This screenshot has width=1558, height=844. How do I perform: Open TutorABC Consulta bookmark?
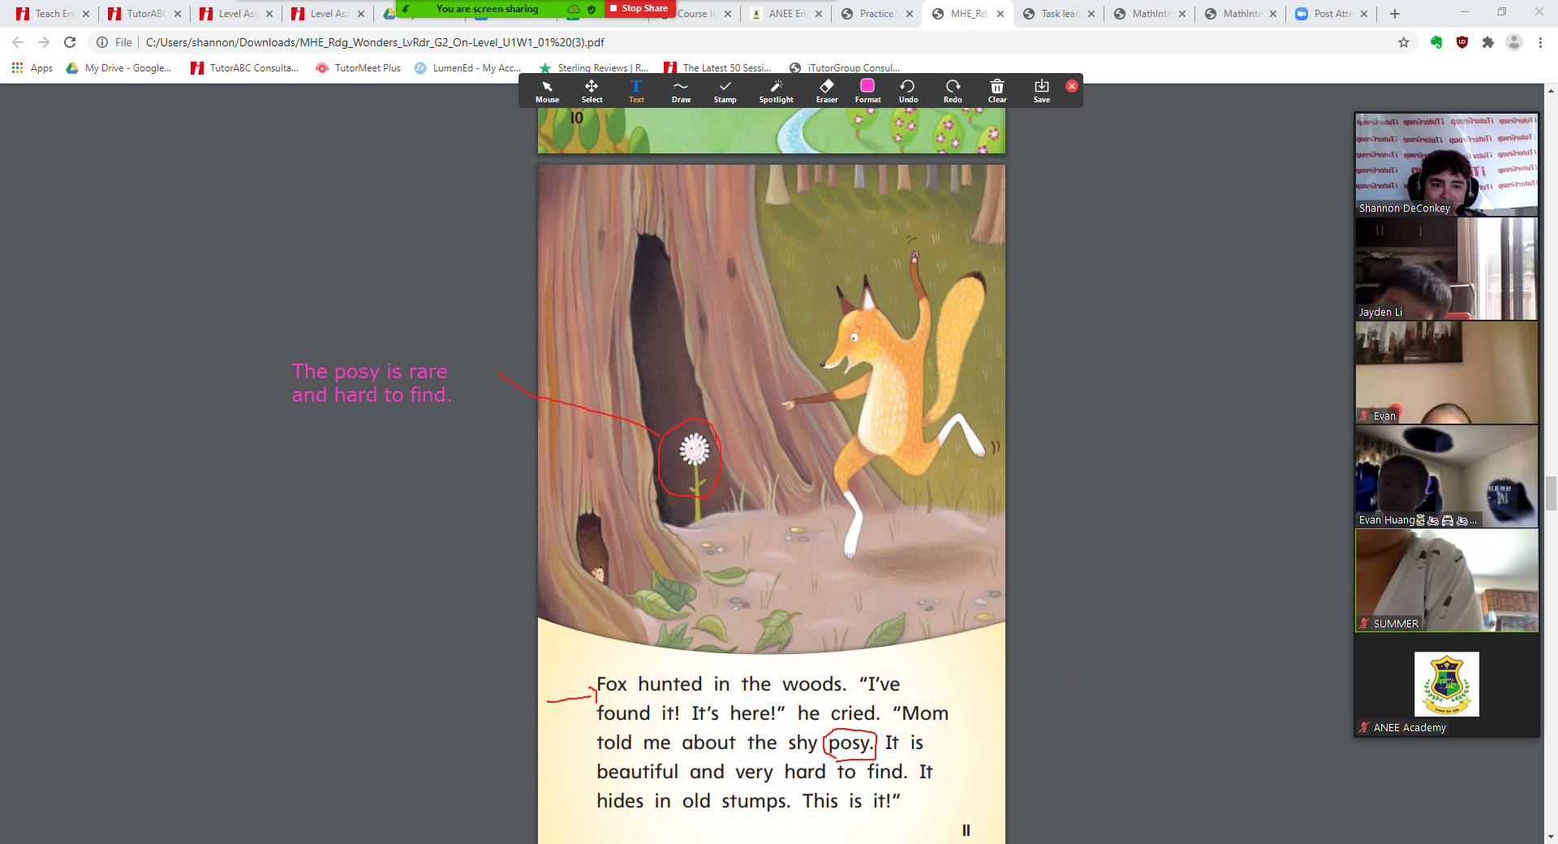[245, 68]
